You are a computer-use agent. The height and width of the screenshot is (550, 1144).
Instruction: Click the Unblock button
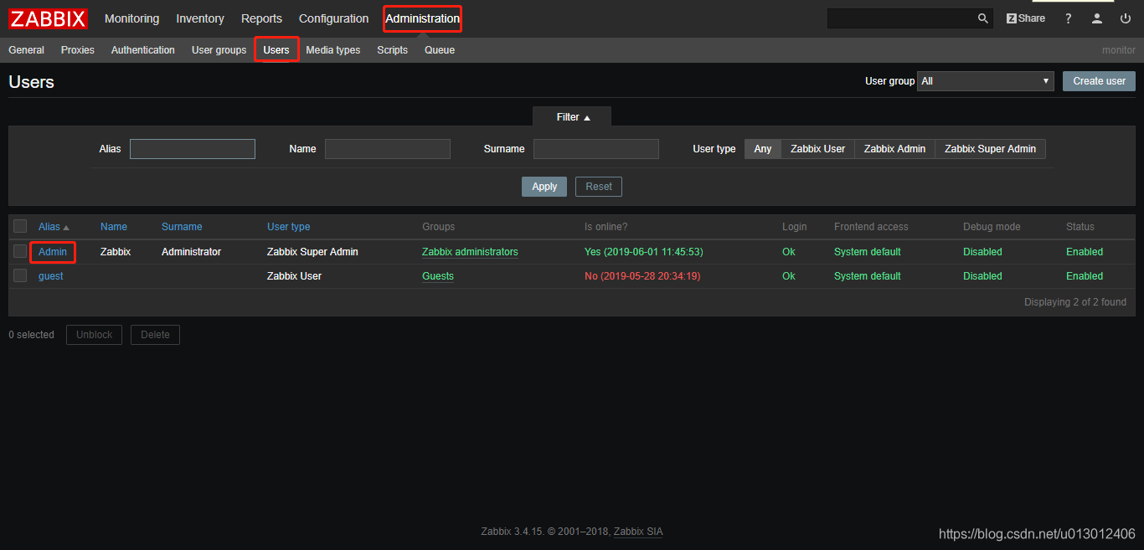click(94, 335)
